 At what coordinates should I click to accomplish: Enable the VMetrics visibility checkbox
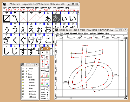(23, 97)
